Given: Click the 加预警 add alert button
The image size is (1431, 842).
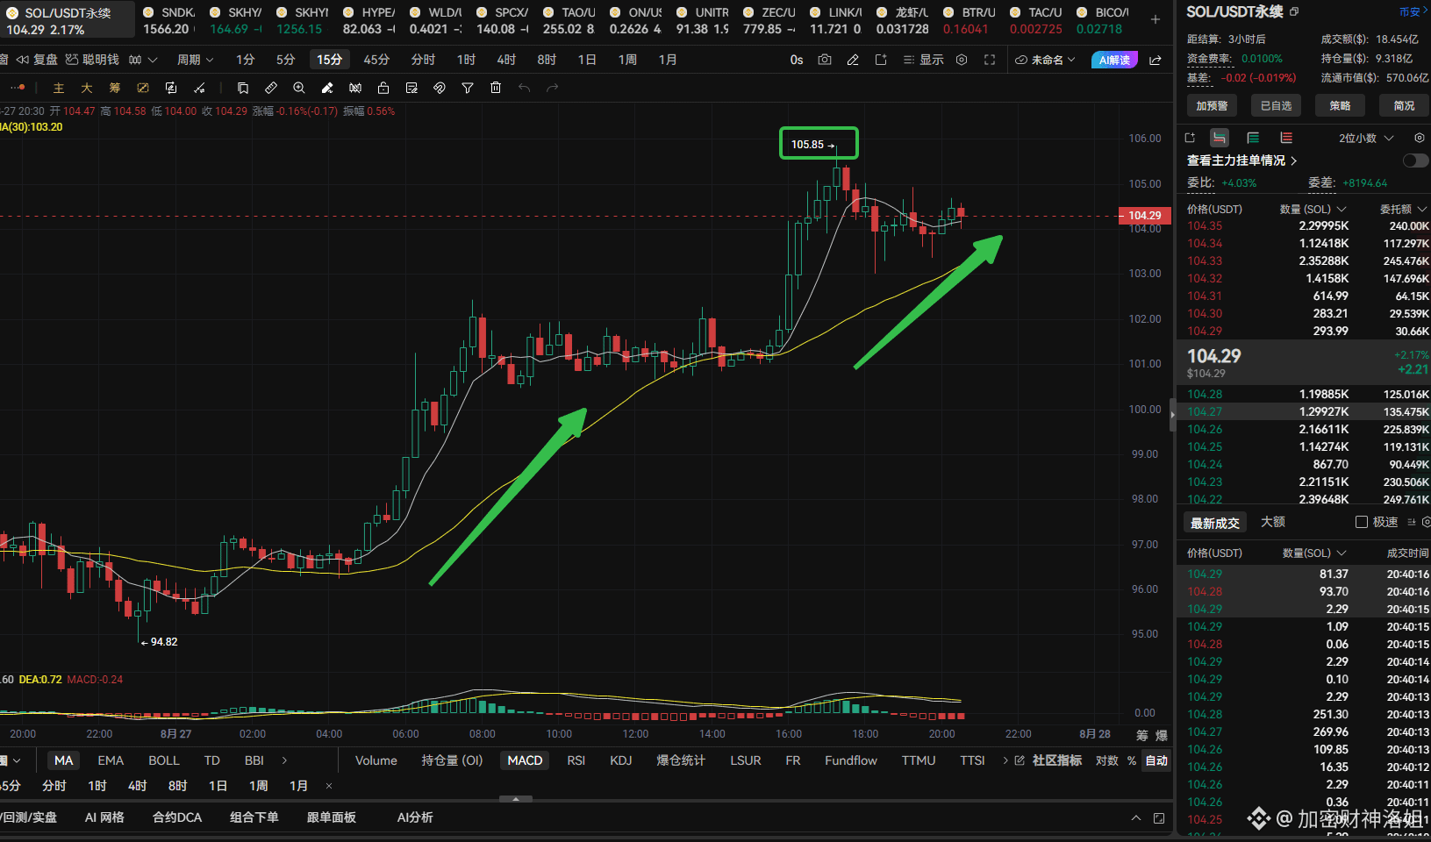Looking at the screenshot, I should click(1212, 105).
